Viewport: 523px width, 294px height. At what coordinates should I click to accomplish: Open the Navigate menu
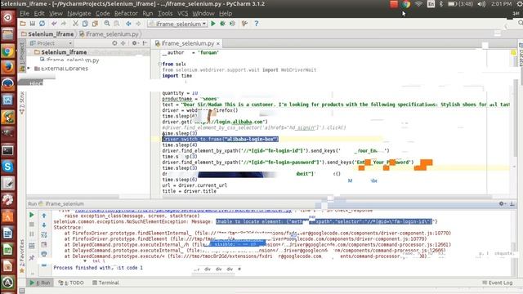(79, 13)
